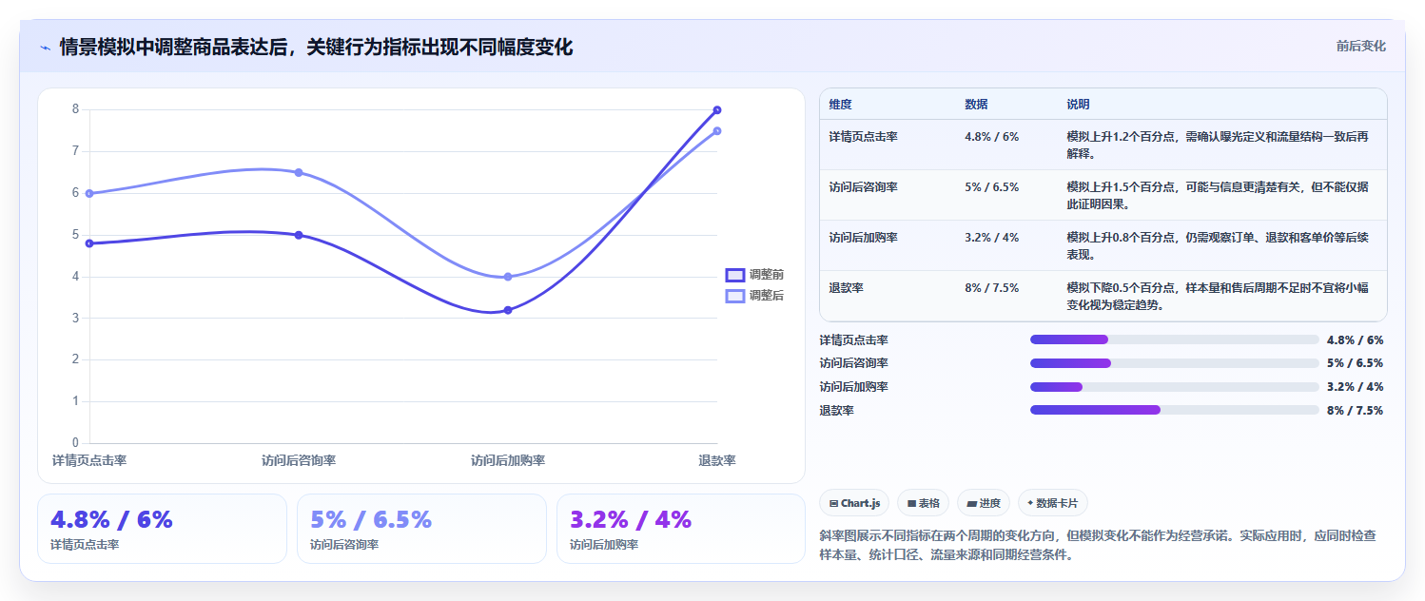
Task: Click the 访问后加购率 x-axis label on the chart
Action: pyautogui.click(x=508, y=460)
